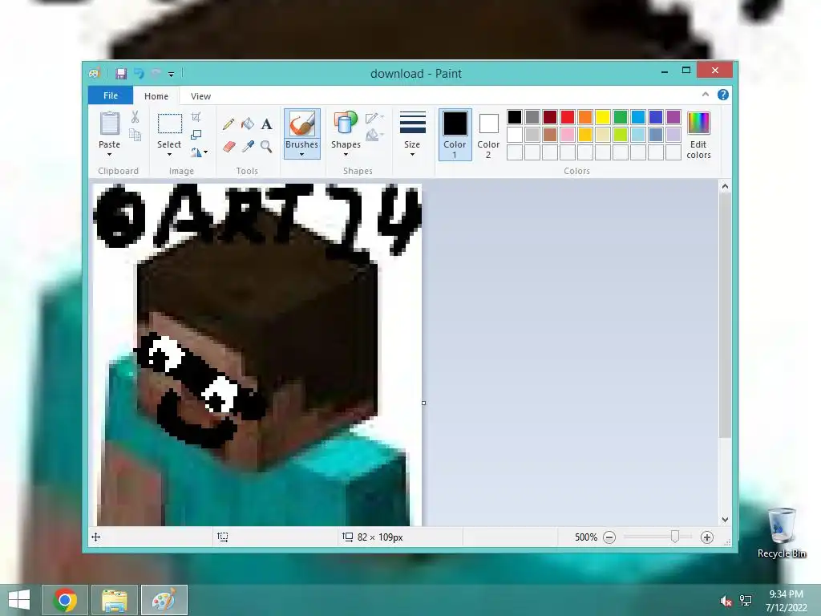The width and height of the screenshot is (821, 616).
Task: Select the Pencil tool
Action: point(229,124)
